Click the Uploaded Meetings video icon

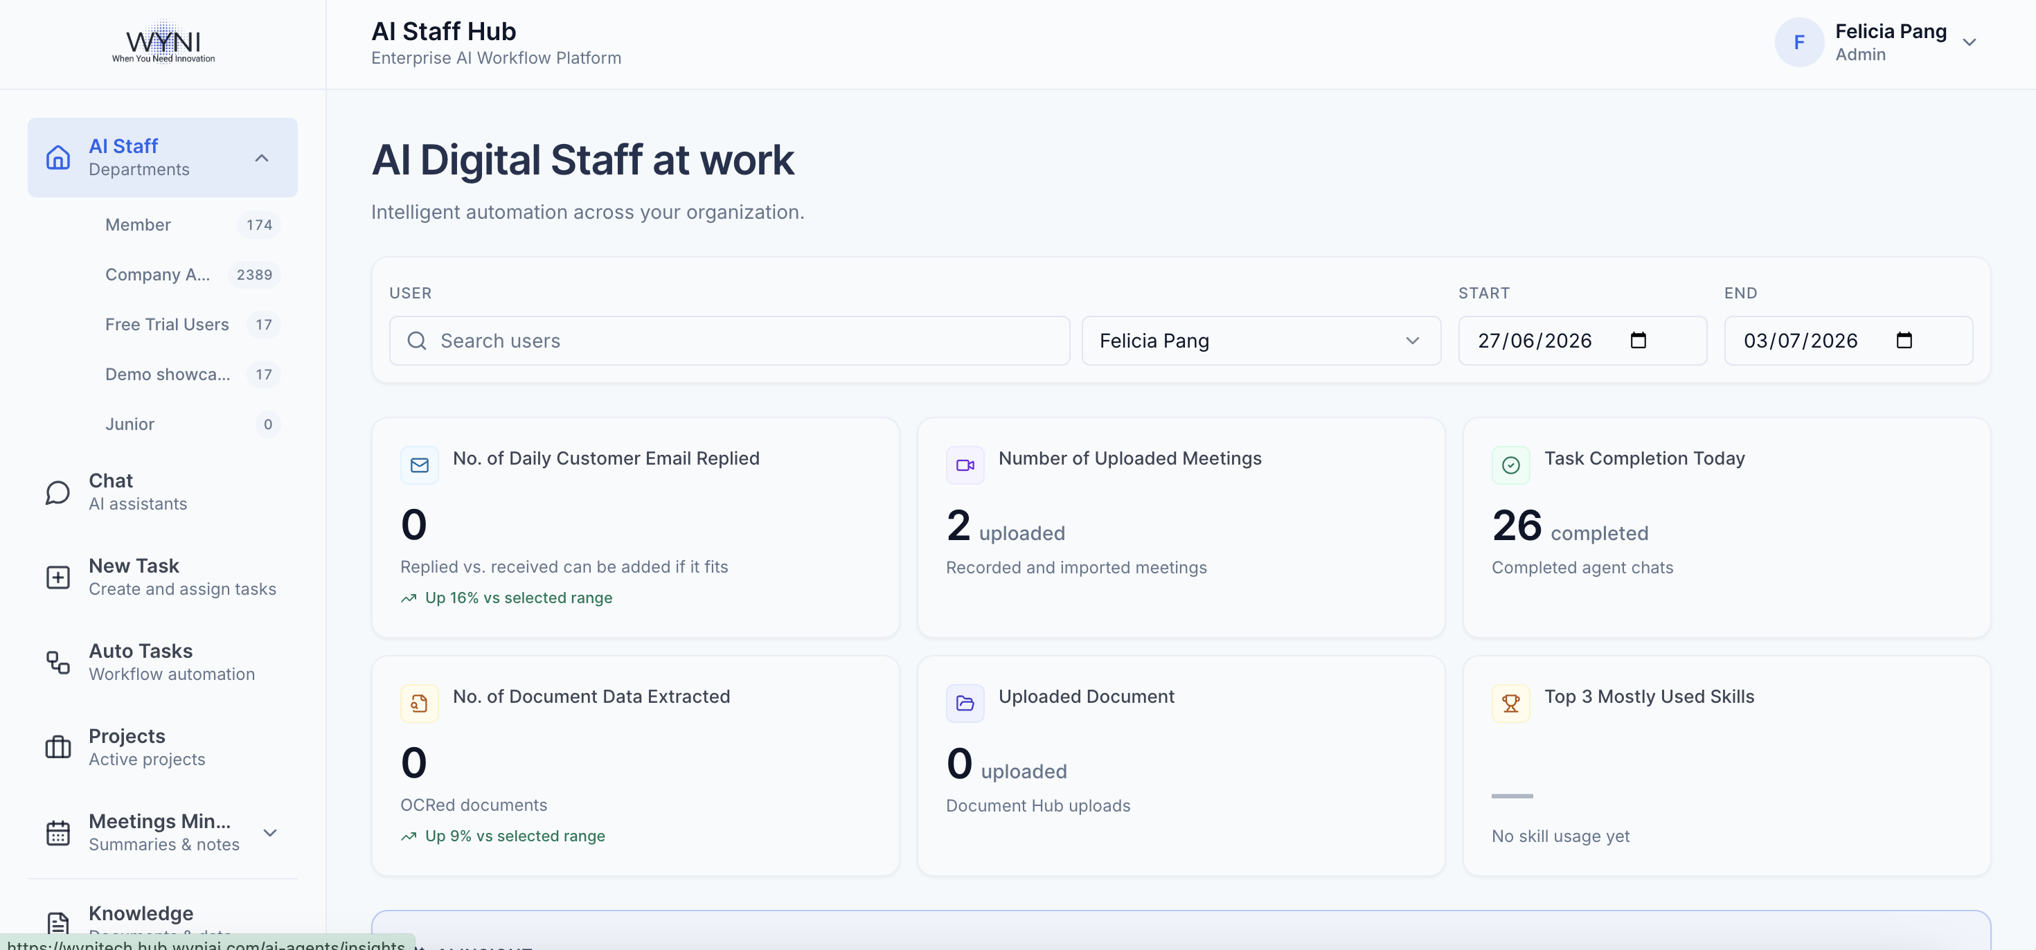965,465
